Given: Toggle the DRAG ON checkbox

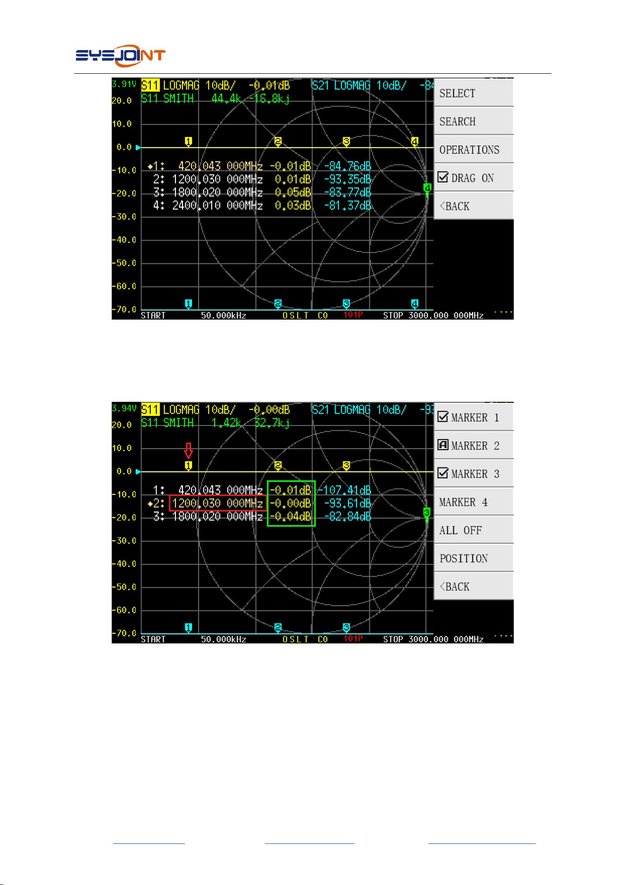Looking at the screenshot, I should pyautogui.click(x=443, y=177).
